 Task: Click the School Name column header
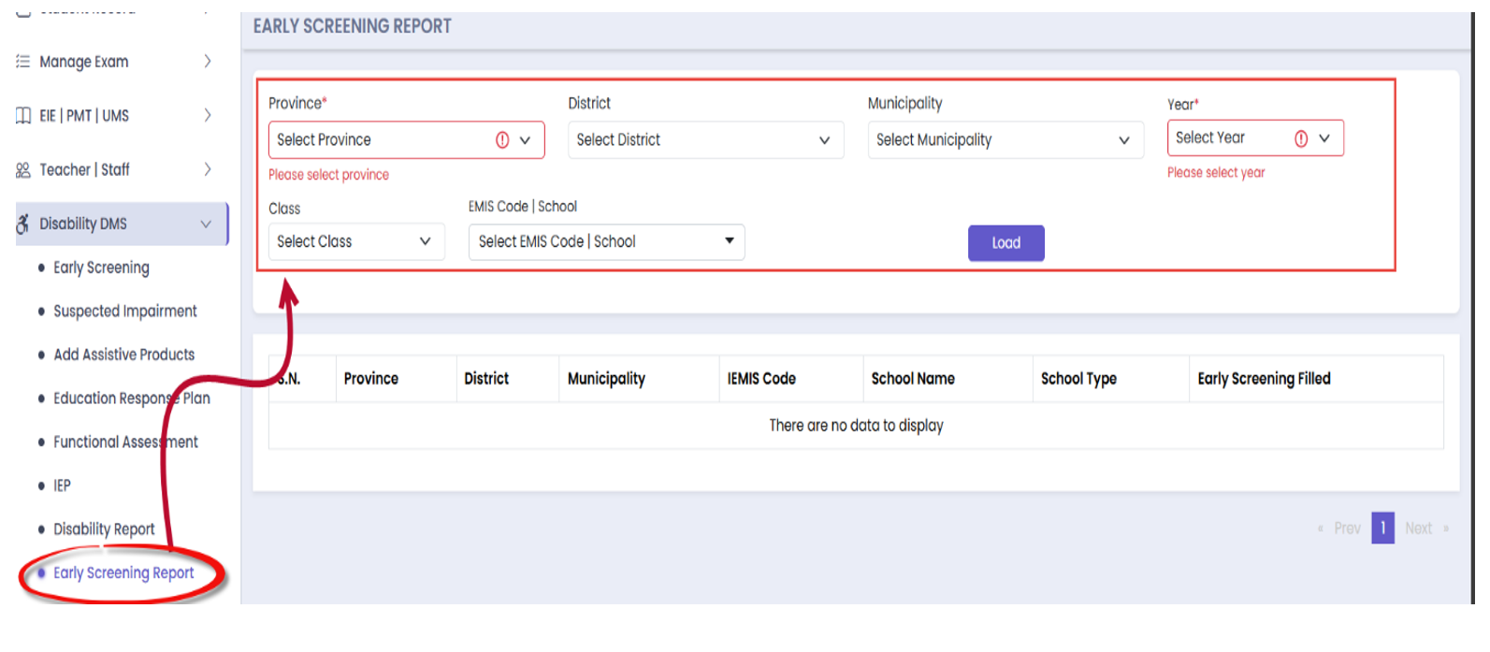913,379
